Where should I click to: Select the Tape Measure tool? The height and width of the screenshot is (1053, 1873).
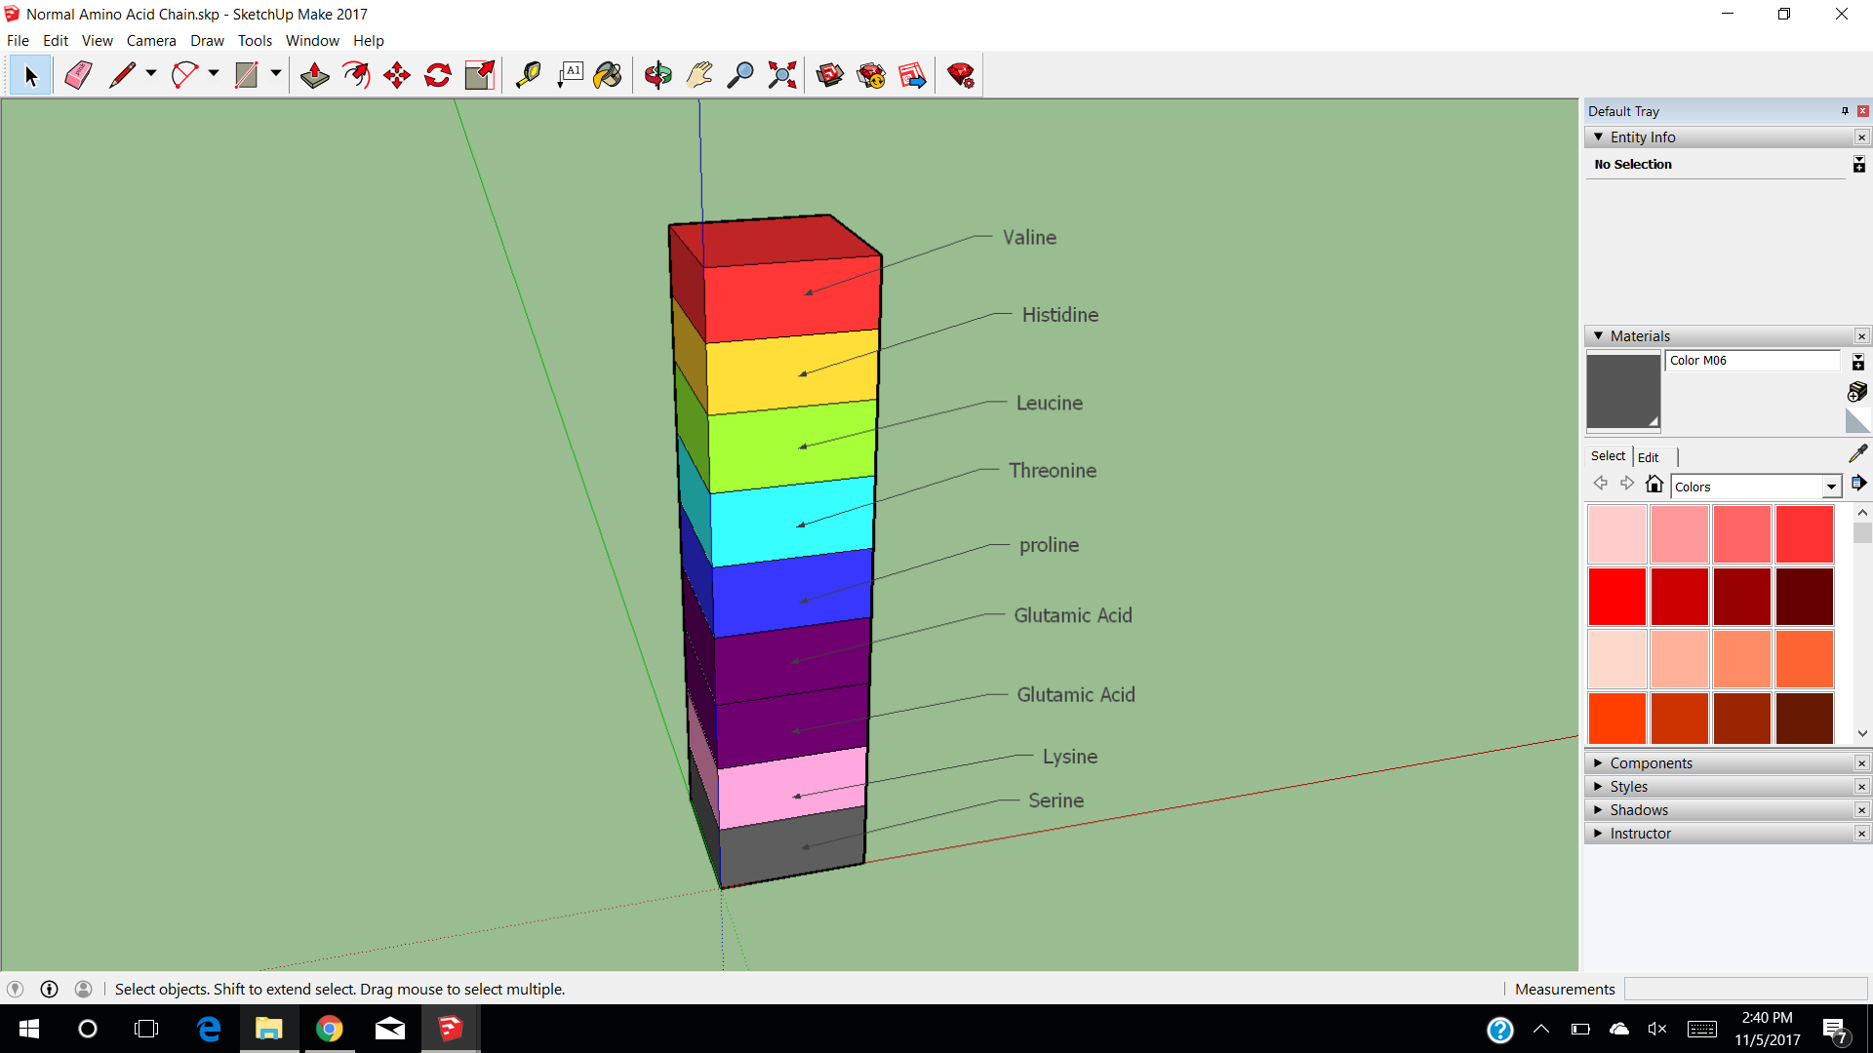coord(528,75)
